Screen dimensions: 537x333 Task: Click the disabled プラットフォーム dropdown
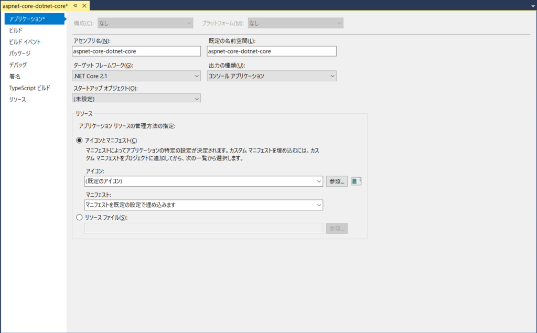click(x=296, y=23)
